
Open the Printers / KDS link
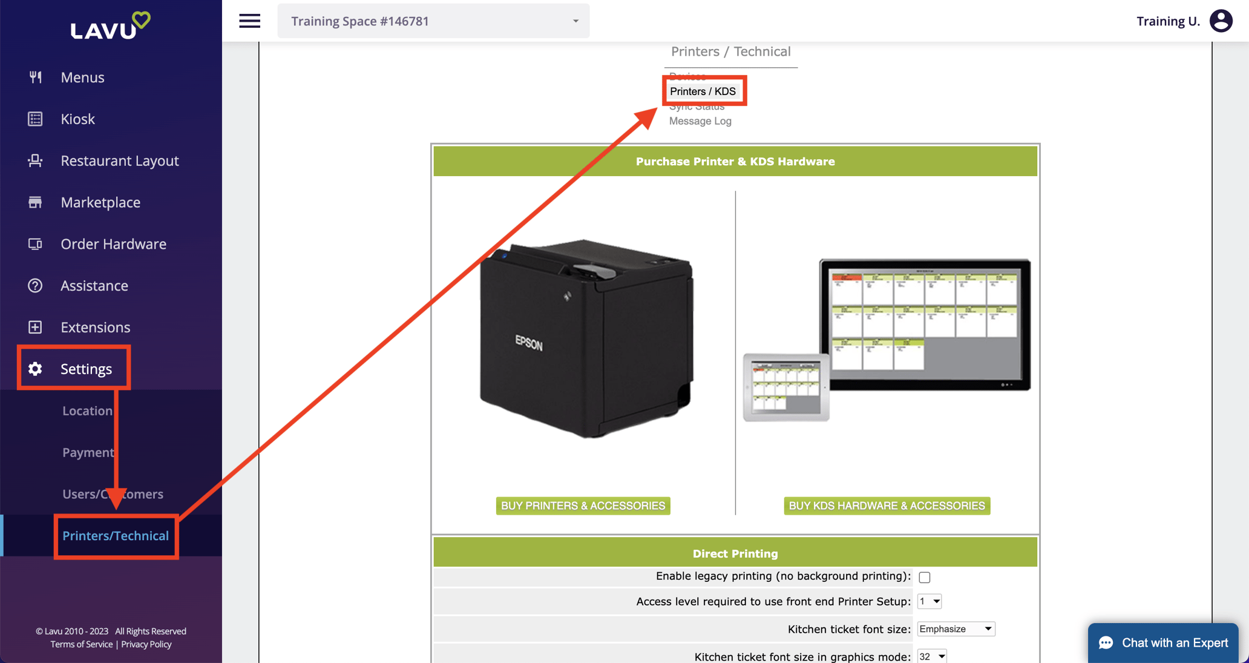coord(703,91)
